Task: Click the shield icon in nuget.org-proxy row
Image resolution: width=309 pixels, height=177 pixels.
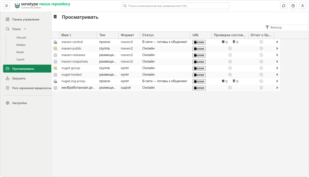Action: point(223,81)
